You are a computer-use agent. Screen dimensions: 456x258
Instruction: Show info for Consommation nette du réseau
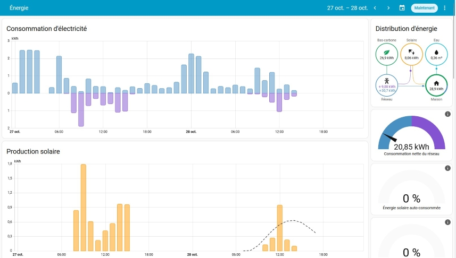447,114
